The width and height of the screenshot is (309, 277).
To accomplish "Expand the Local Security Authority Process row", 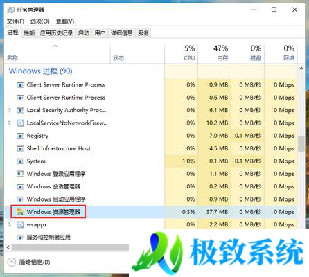I will (10, 110).
